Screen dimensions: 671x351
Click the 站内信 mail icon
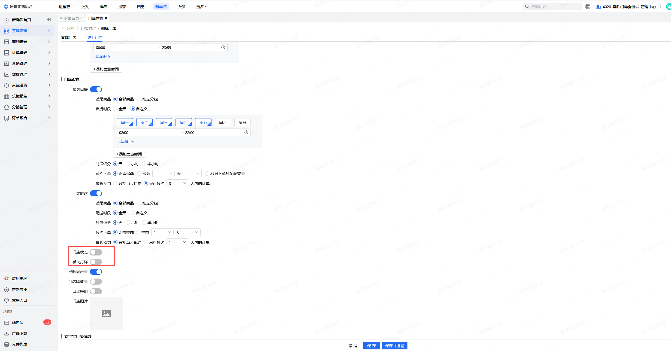click(x=7, y=322)
